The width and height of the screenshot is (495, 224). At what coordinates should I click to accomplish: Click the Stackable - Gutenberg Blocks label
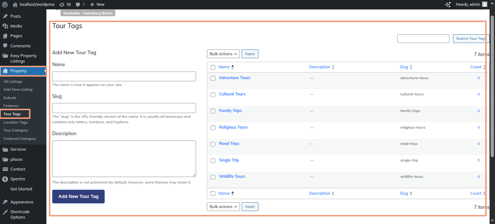[88, 13]
